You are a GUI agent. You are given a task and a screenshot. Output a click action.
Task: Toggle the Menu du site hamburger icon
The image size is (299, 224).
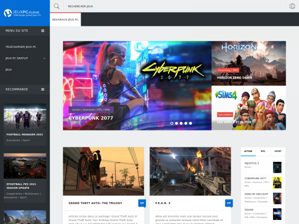(x=43, y=31)
